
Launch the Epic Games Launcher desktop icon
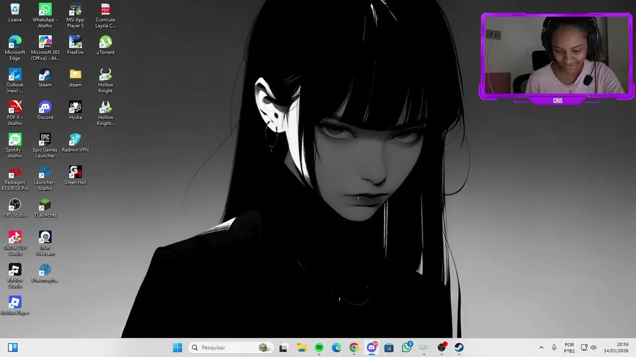coord(45,146)
